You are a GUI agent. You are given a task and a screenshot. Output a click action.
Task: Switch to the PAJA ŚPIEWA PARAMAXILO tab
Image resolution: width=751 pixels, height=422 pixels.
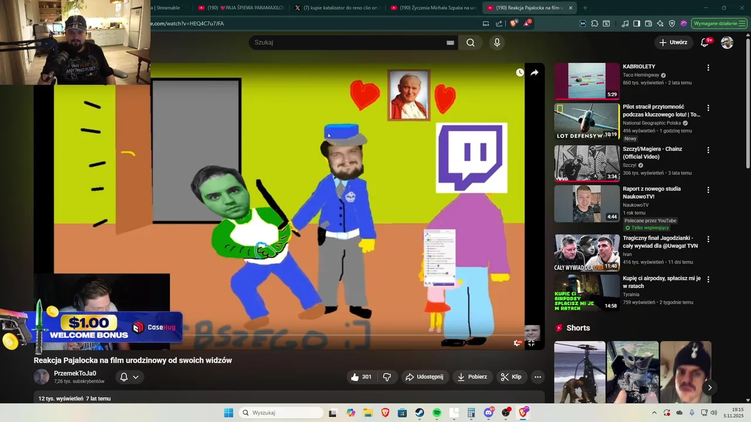[241, 8]
